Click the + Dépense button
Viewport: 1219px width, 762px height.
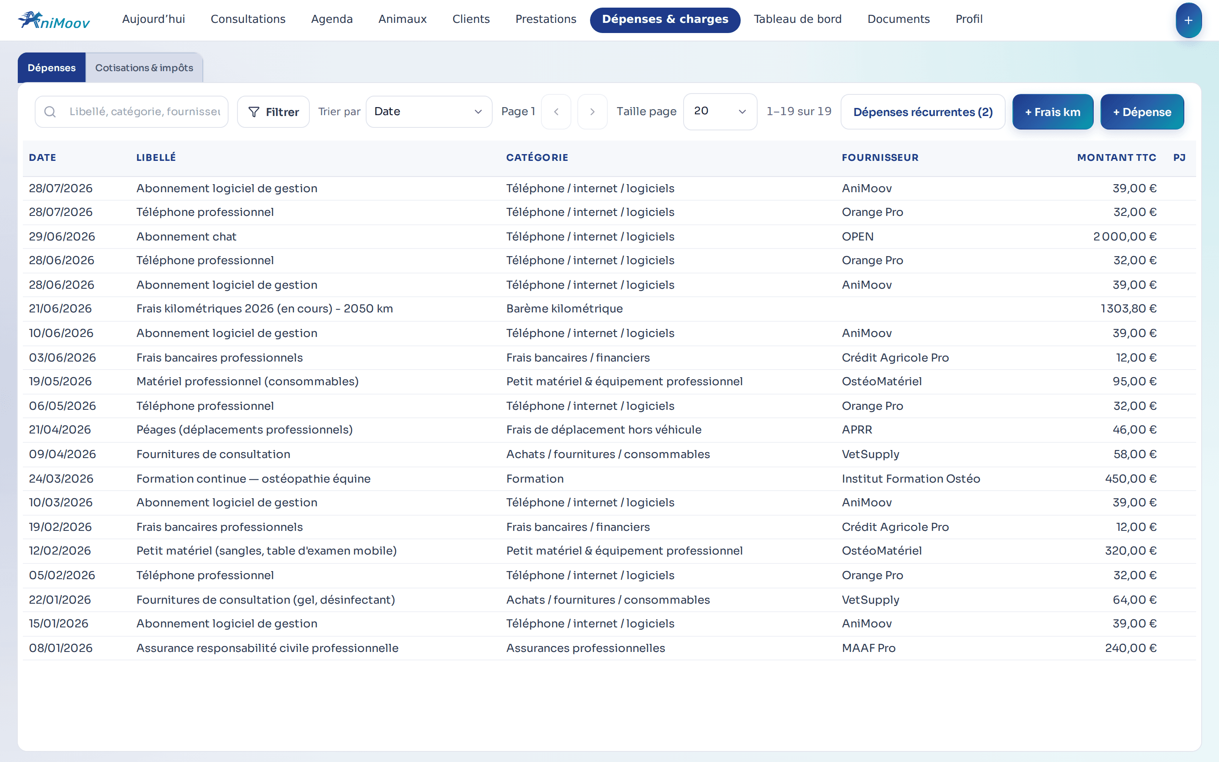(x=1142, y=112)
